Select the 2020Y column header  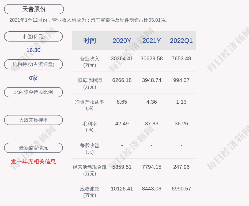pos(122,41)
